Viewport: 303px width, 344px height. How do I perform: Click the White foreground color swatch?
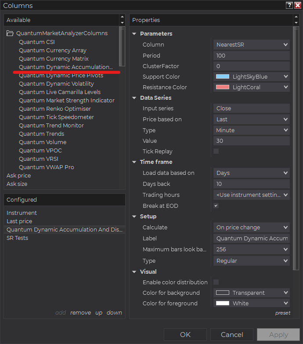pos(223,303)
